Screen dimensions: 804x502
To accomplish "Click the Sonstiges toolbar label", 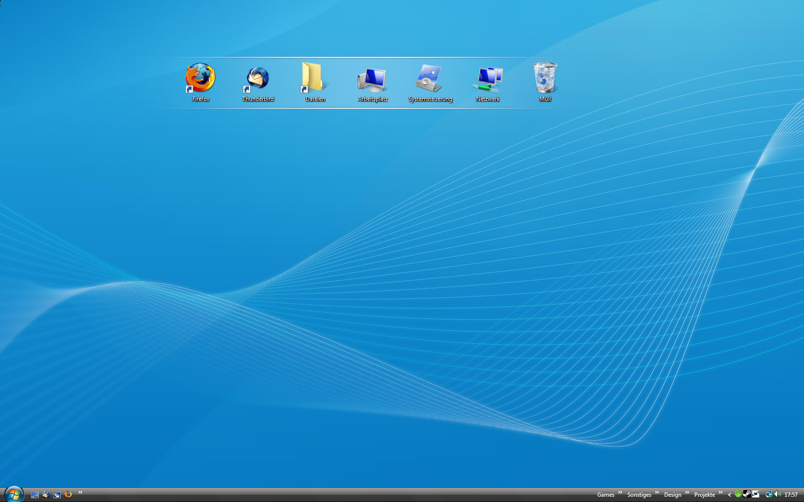I will (639, 495).
